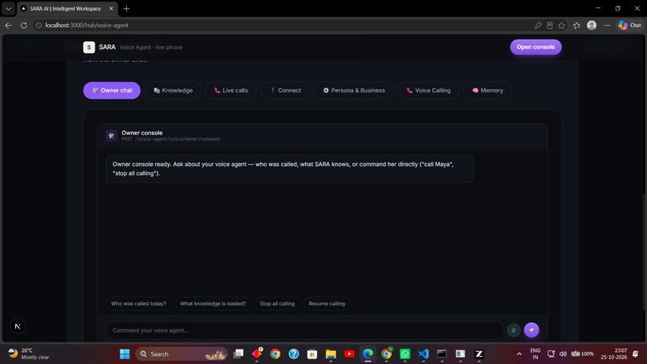Open WhatsApp from the taskbar

(405, 354)
